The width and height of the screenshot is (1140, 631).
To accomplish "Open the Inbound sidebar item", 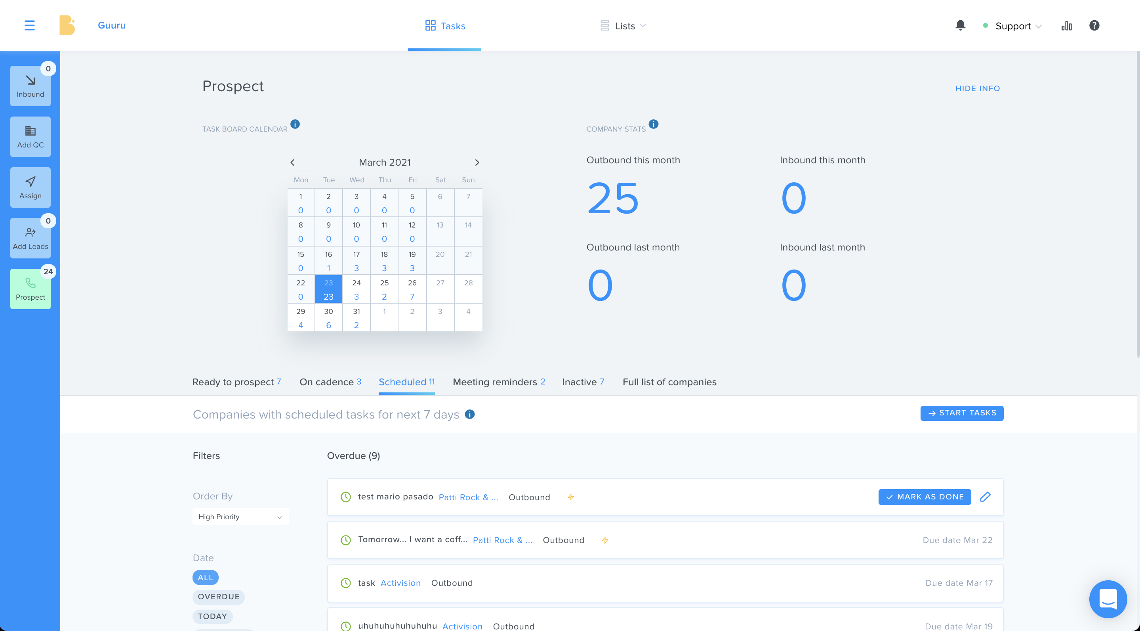I will click(x=30, y=86).
